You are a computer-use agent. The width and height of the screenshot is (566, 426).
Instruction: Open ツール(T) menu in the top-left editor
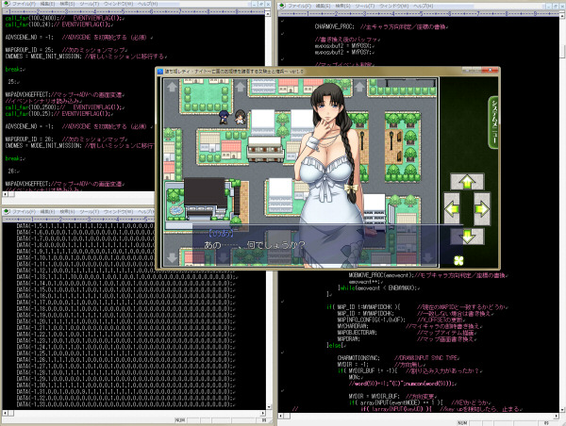[89, 4]
